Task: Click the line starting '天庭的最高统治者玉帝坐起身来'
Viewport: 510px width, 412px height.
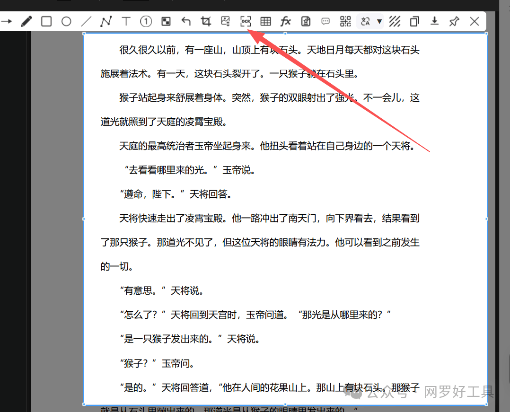Action: [267, 146]
